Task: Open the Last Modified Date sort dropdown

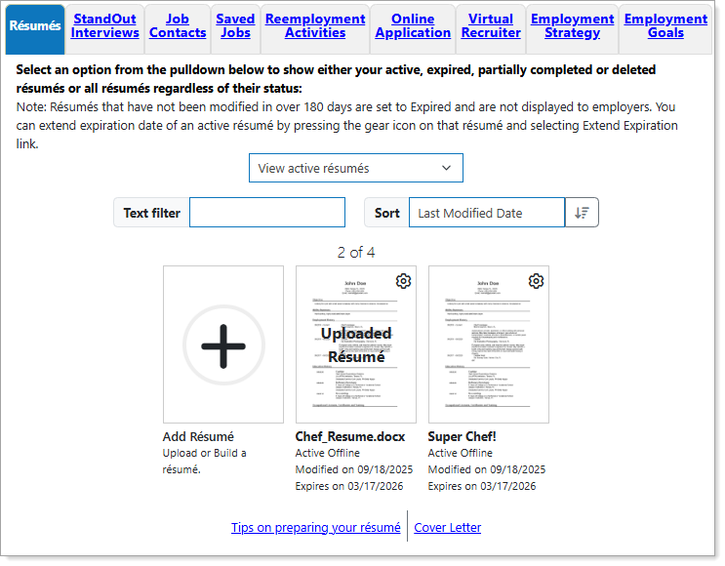Action: [486, 213]
